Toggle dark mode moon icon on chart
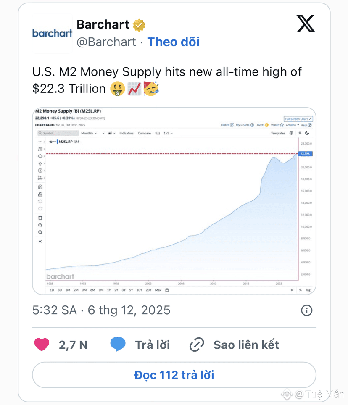The image size is (348, 405). click(x=307, y=133)
